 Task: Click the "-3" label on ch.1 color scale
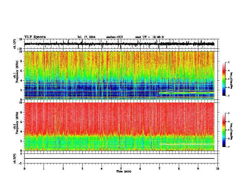tap(228, 62)
